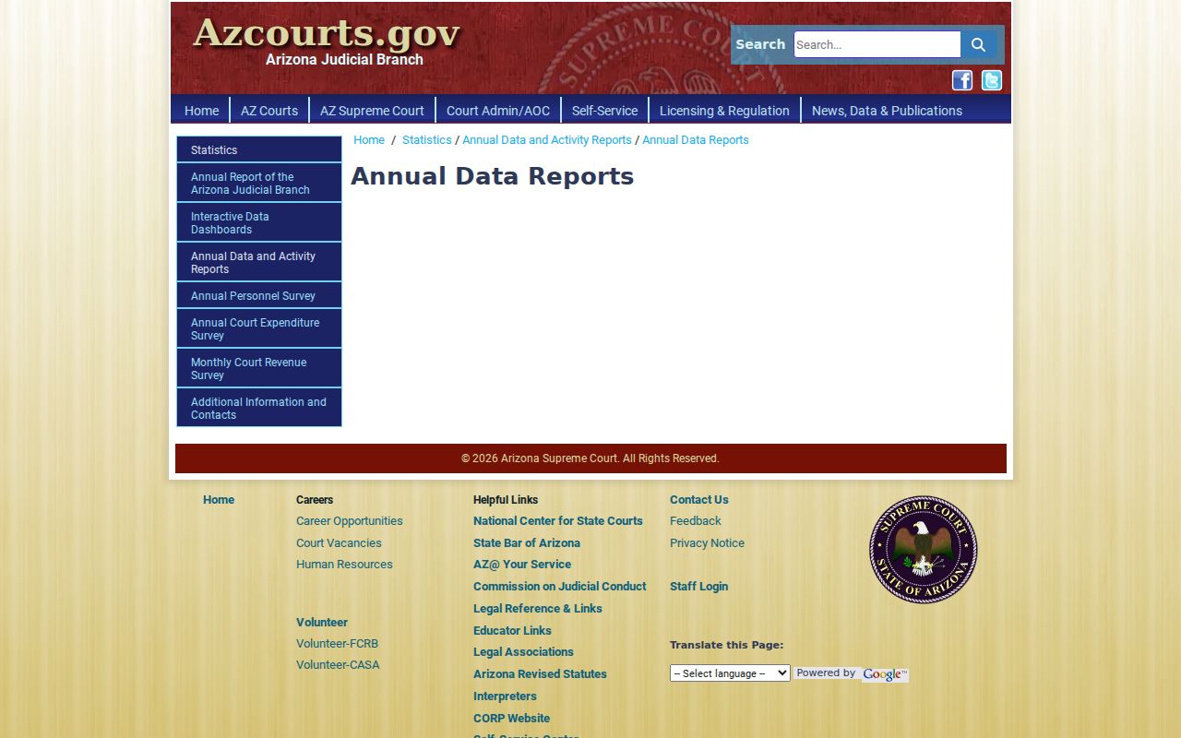Screen dimensions: 1181x738
Task: Open the Licensing & Regulation menu
Action: coord(724,111)
